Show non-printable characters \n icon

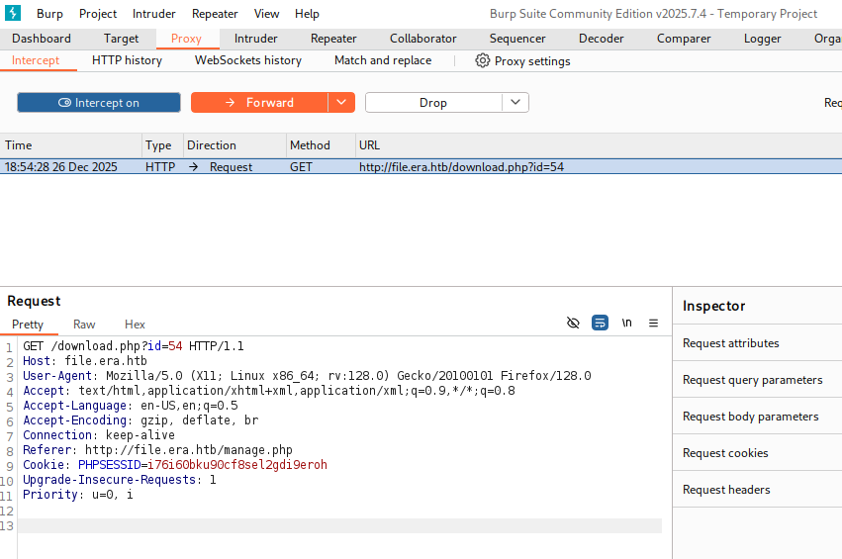pos(626,324)
